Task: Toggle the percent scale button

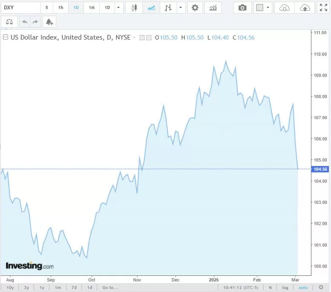Action: 270,288
